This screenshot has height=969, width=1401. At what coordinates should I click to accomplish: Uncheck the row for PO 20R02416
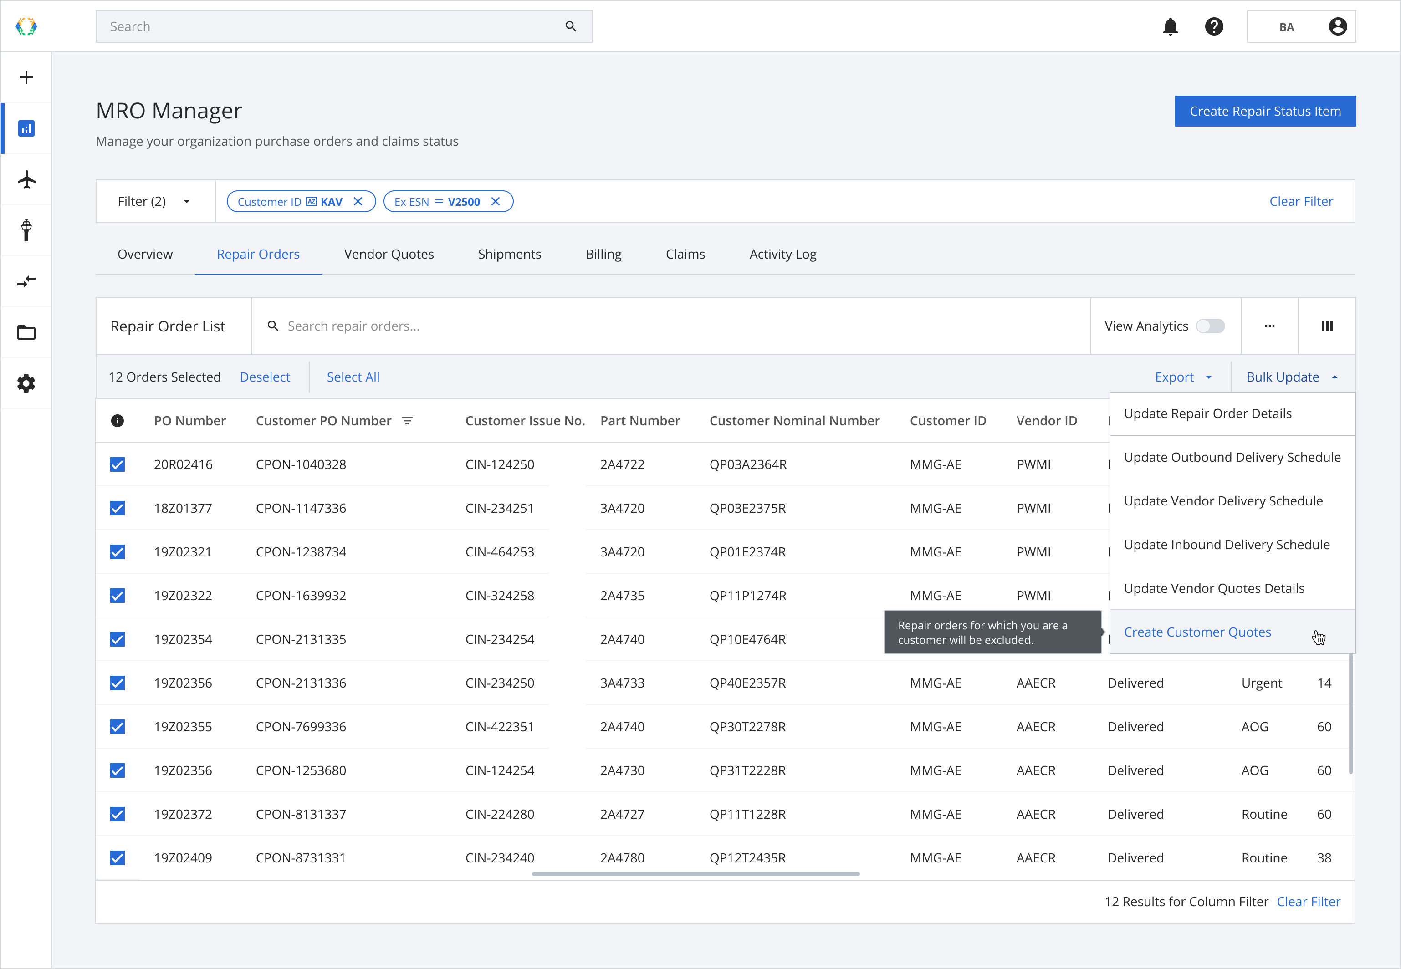(x=118, y=464)
